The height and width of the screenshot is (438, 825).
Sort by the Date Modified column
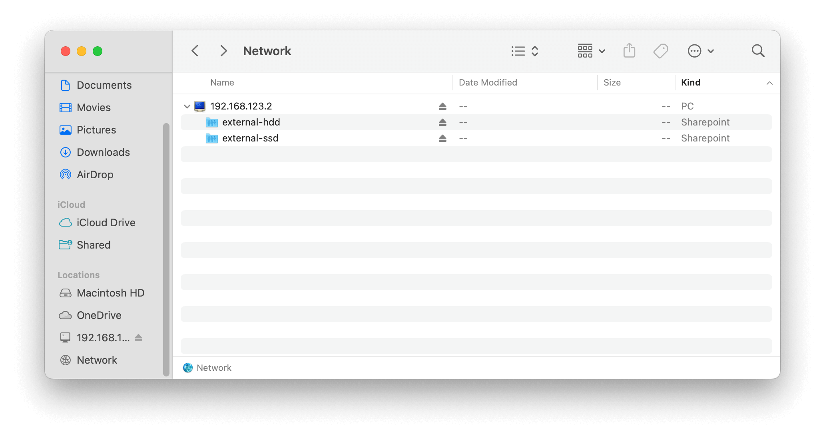click(x=488, y=82)
